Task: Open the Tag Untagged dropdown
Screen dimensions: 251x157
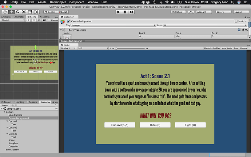Action: [x=113, y=25]
